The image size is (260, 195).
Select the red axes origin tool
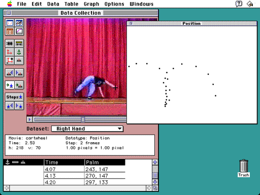[x=10, y=52]
